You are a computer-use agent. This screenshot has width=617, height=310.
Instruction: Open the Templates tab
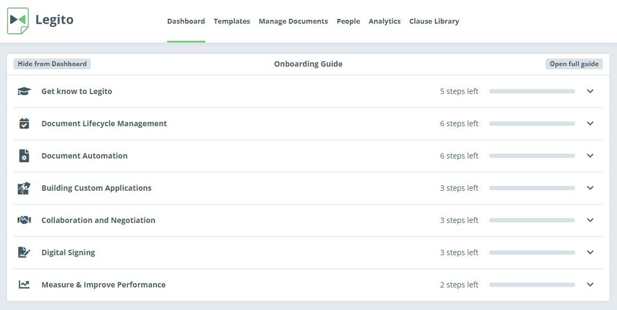(x=232, y=21)
